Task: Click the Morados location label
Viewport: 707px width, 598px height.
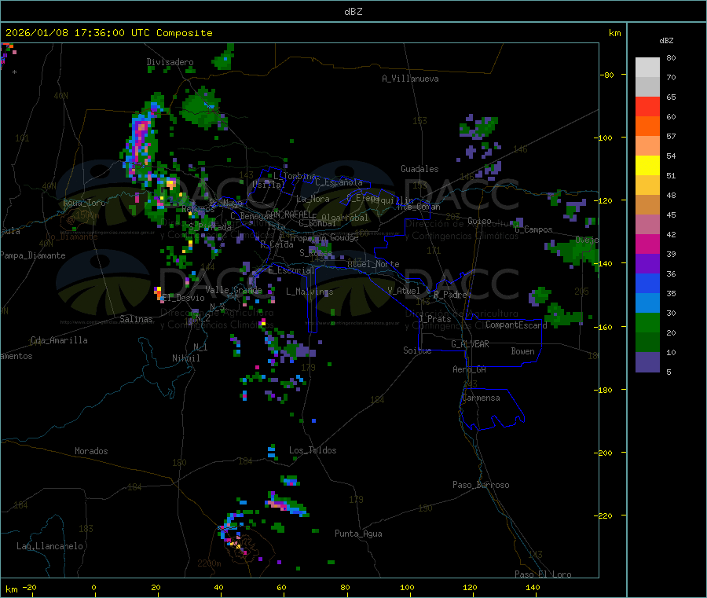Action: [x=91, y=451]
